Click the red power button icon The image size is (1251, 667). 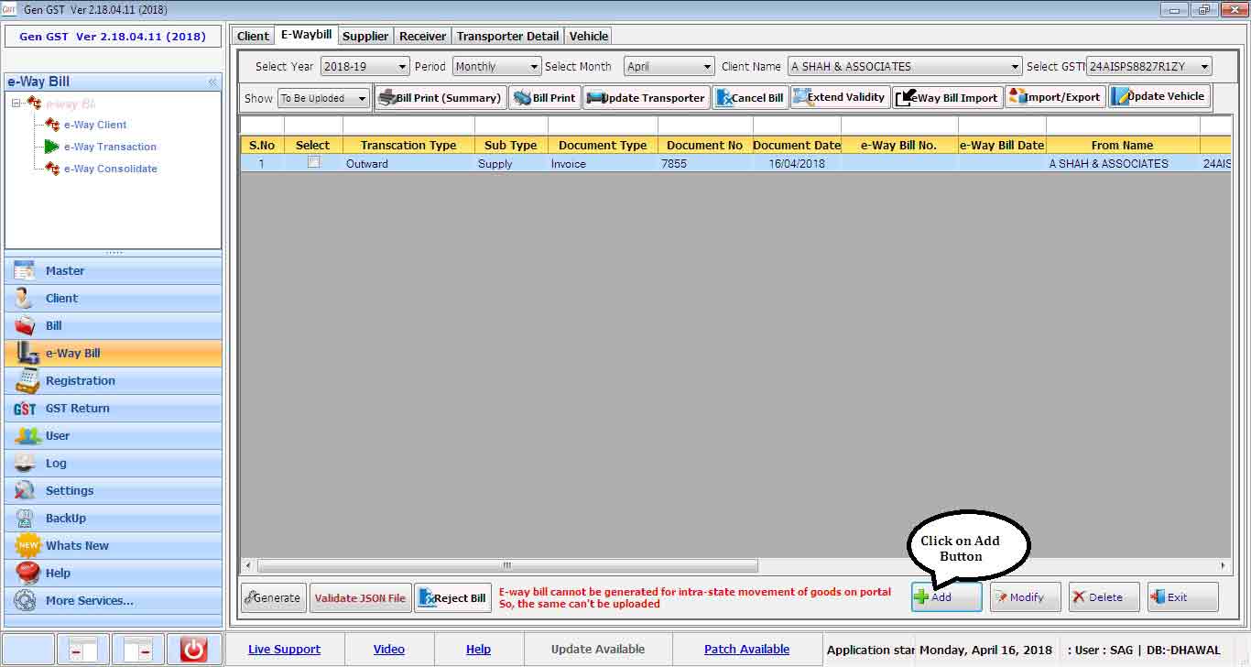point(193,650)
